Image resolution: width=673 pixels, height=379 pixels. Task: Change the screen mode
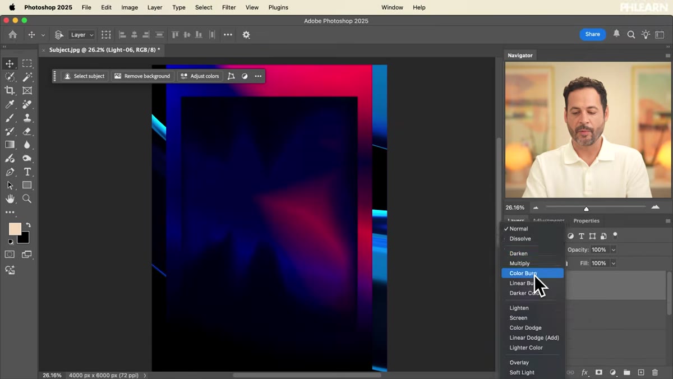26,254
